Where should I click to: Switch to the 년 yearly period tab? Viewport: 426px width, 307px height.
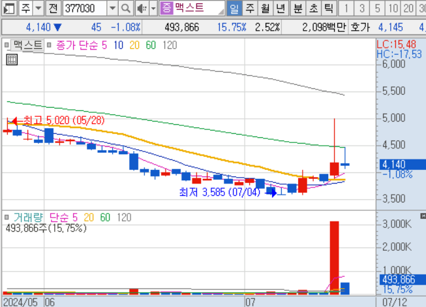tap(281, 8)
